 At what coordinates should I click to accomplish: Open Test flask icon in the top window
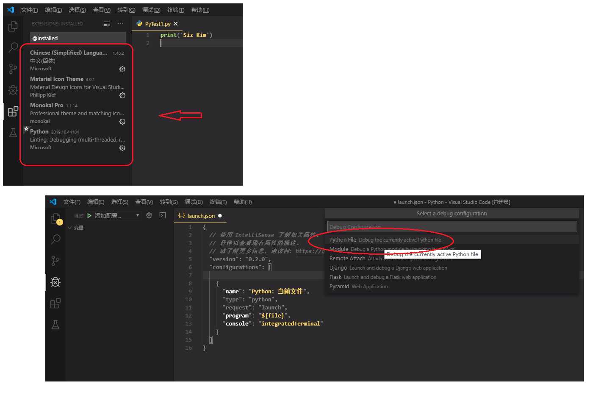click(x=13, y=132)
